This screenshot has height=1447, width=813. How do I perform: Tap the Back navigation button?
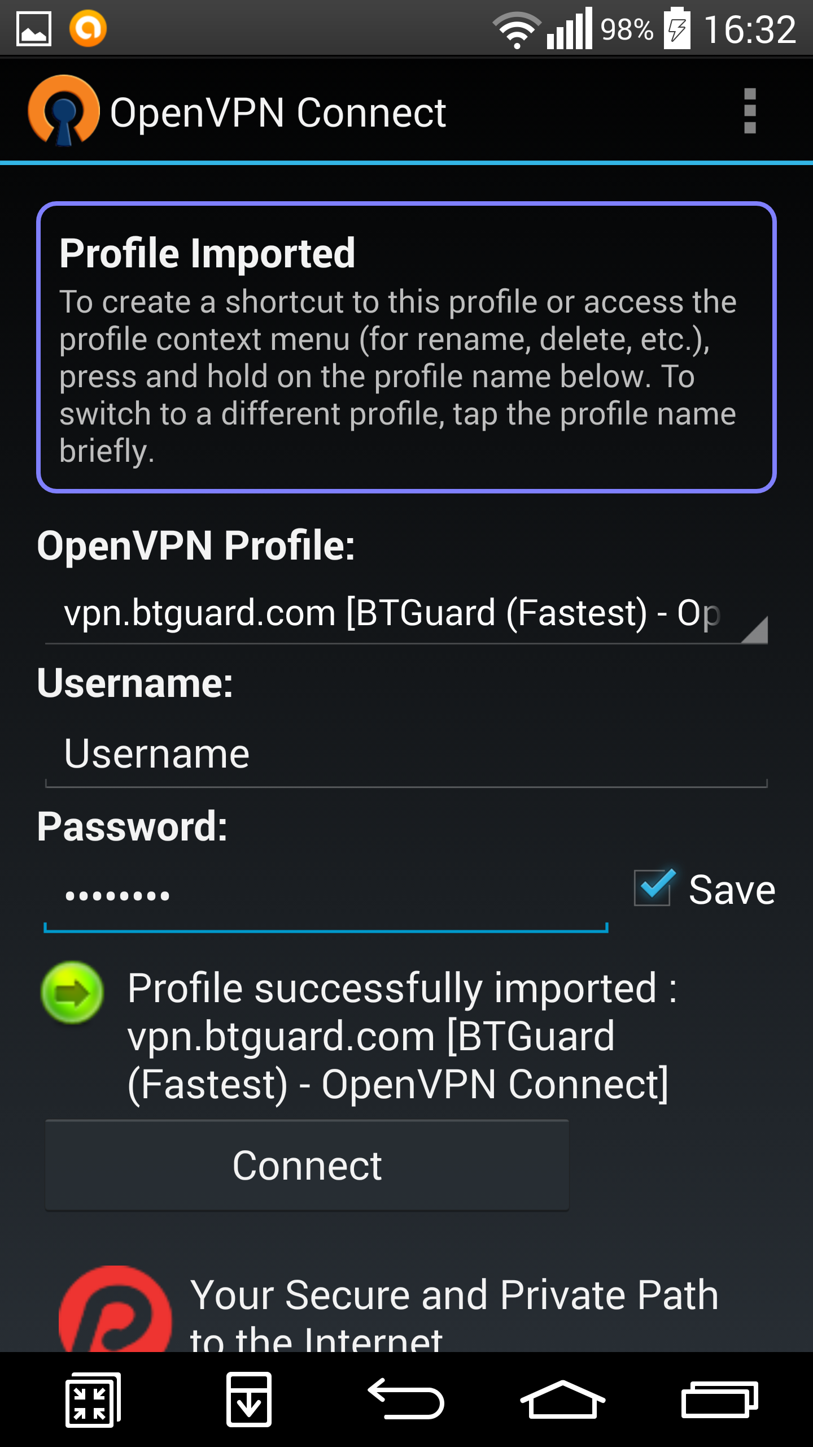coord(406,1399)
